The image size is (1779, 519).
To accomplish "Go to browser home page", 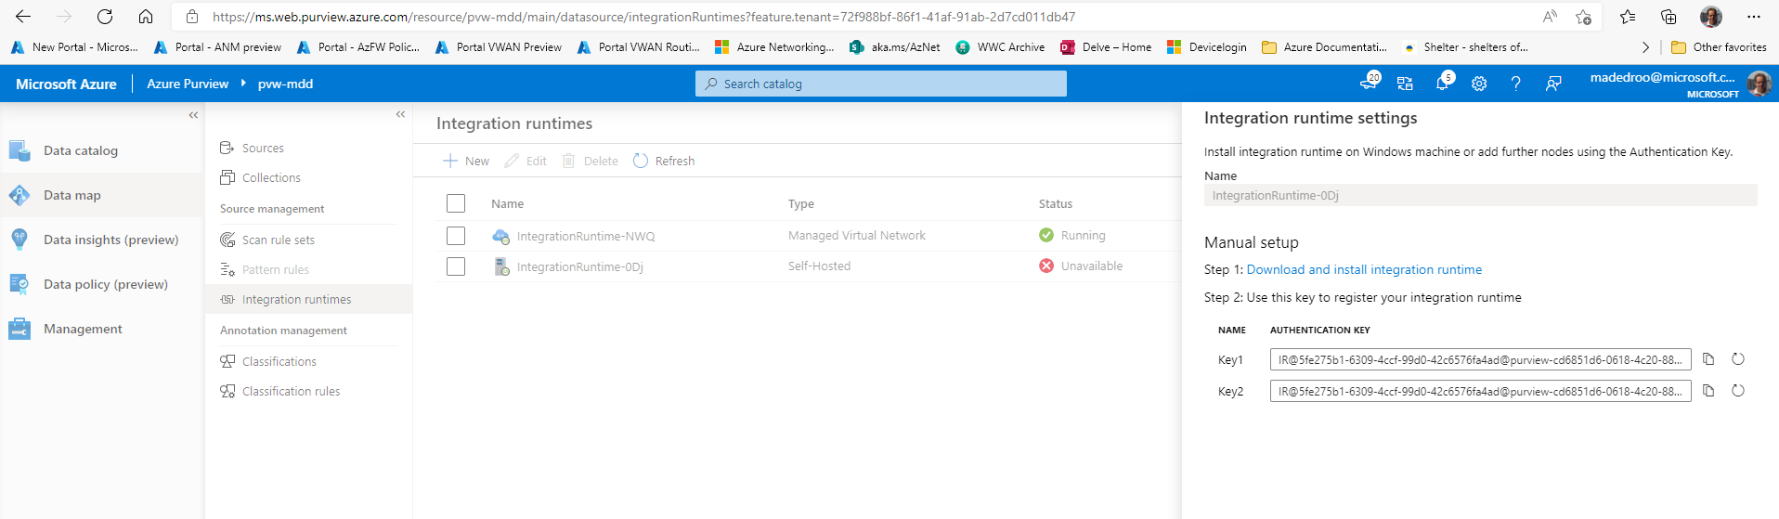I will 146,17.
